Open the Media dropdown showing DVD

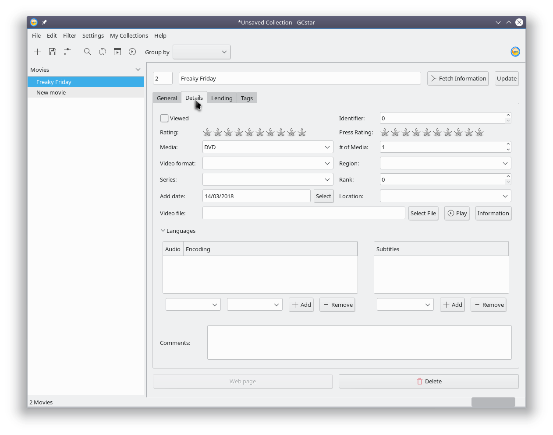click(267, 147)
